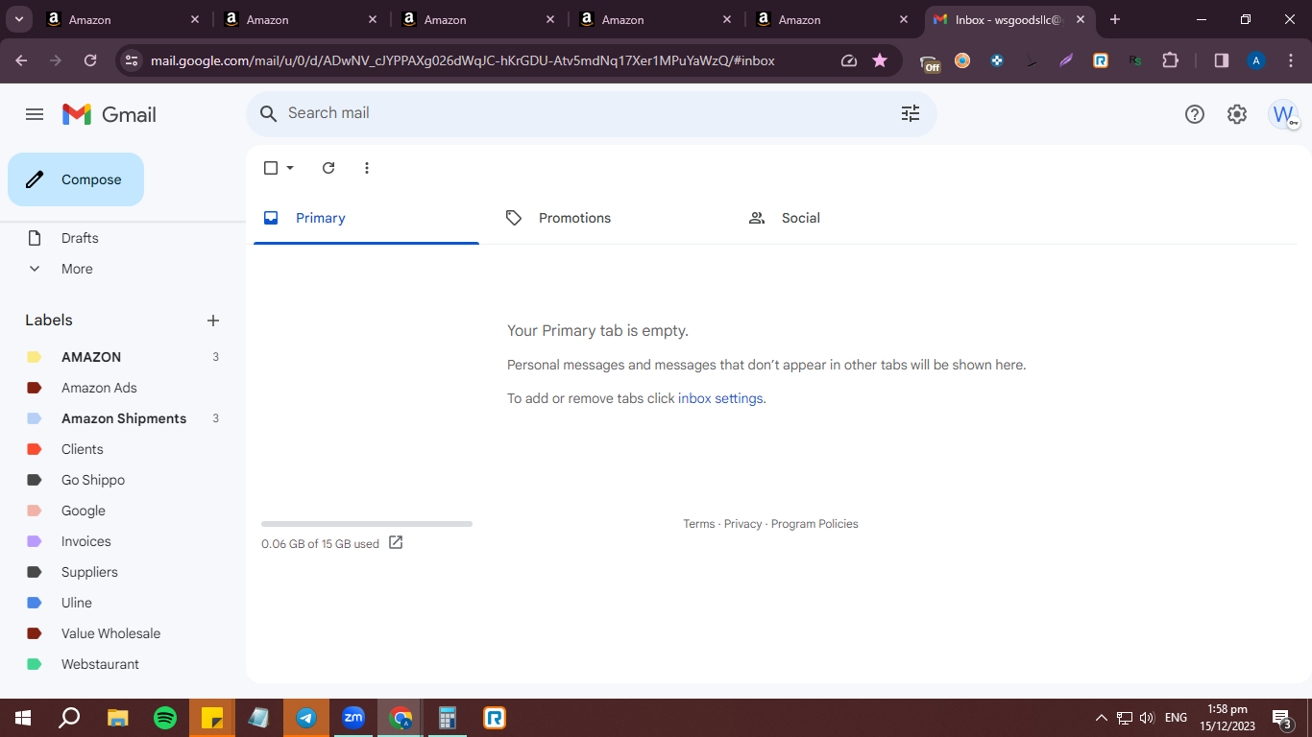Viewport: 1312px width, 737px height.
Task: Click the Gmail logo
Action: tap(109, 114)
